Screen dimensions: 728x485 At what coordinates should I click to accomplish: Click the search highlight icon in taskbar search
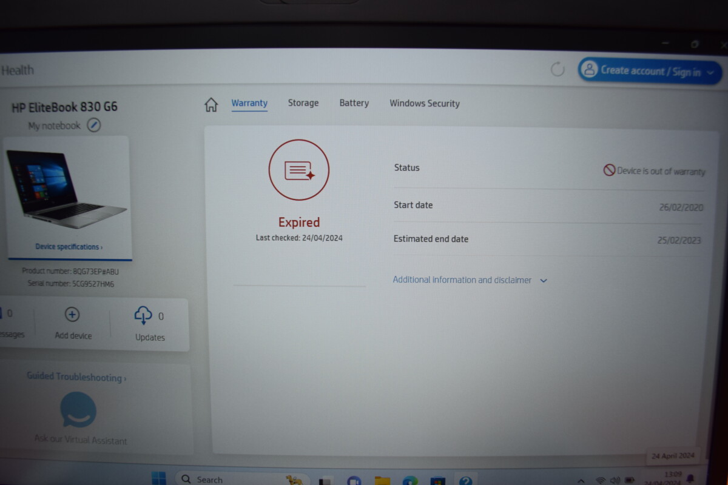pos(294,480)
